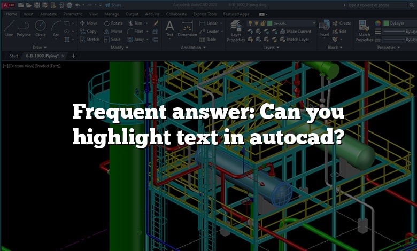Switch to the Start file tab
Viewport: 417px width, 251px height.
[14, 56]
